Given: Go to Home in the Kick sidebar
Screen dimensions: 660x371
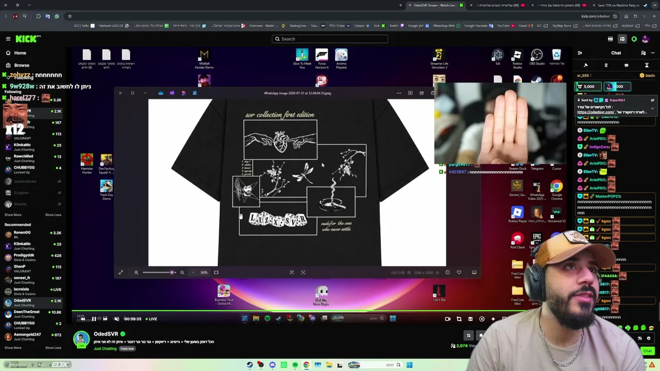Looking at the screenshot, I should point(20,53).
